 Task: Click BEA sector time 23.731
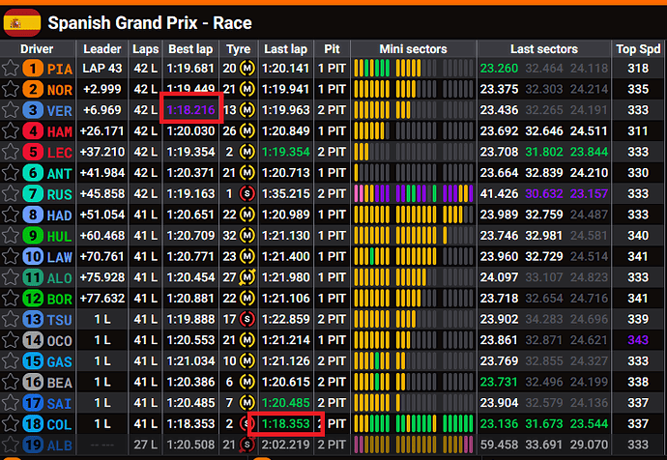499,382
